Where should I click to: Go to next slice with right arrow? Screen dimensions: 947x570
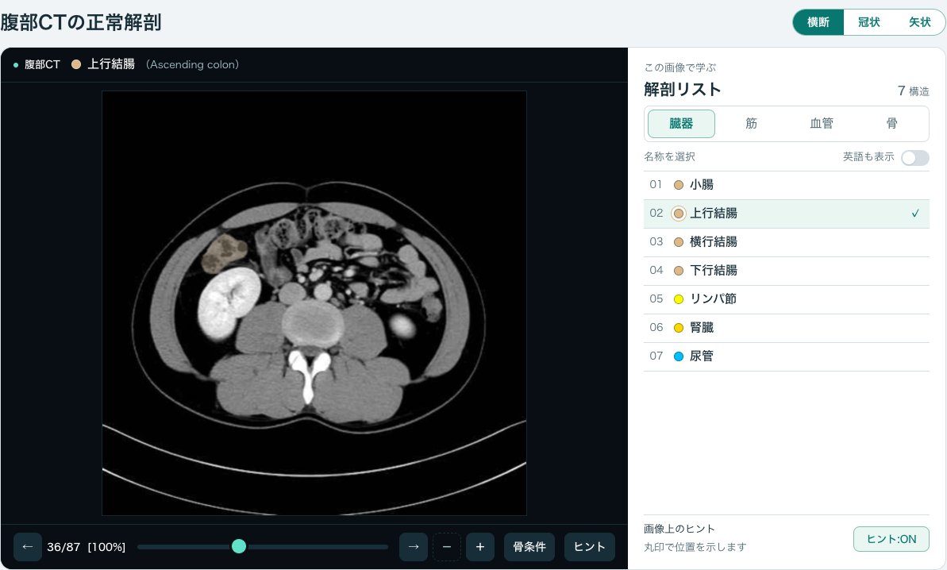[x=414, y=547]
